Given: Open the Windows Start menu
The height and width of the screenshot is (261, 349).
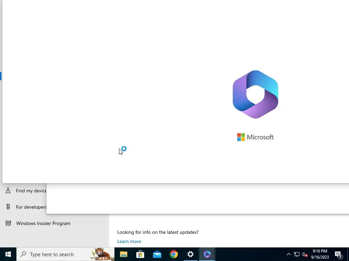Looking at the screenshot, I should [8, 254].
